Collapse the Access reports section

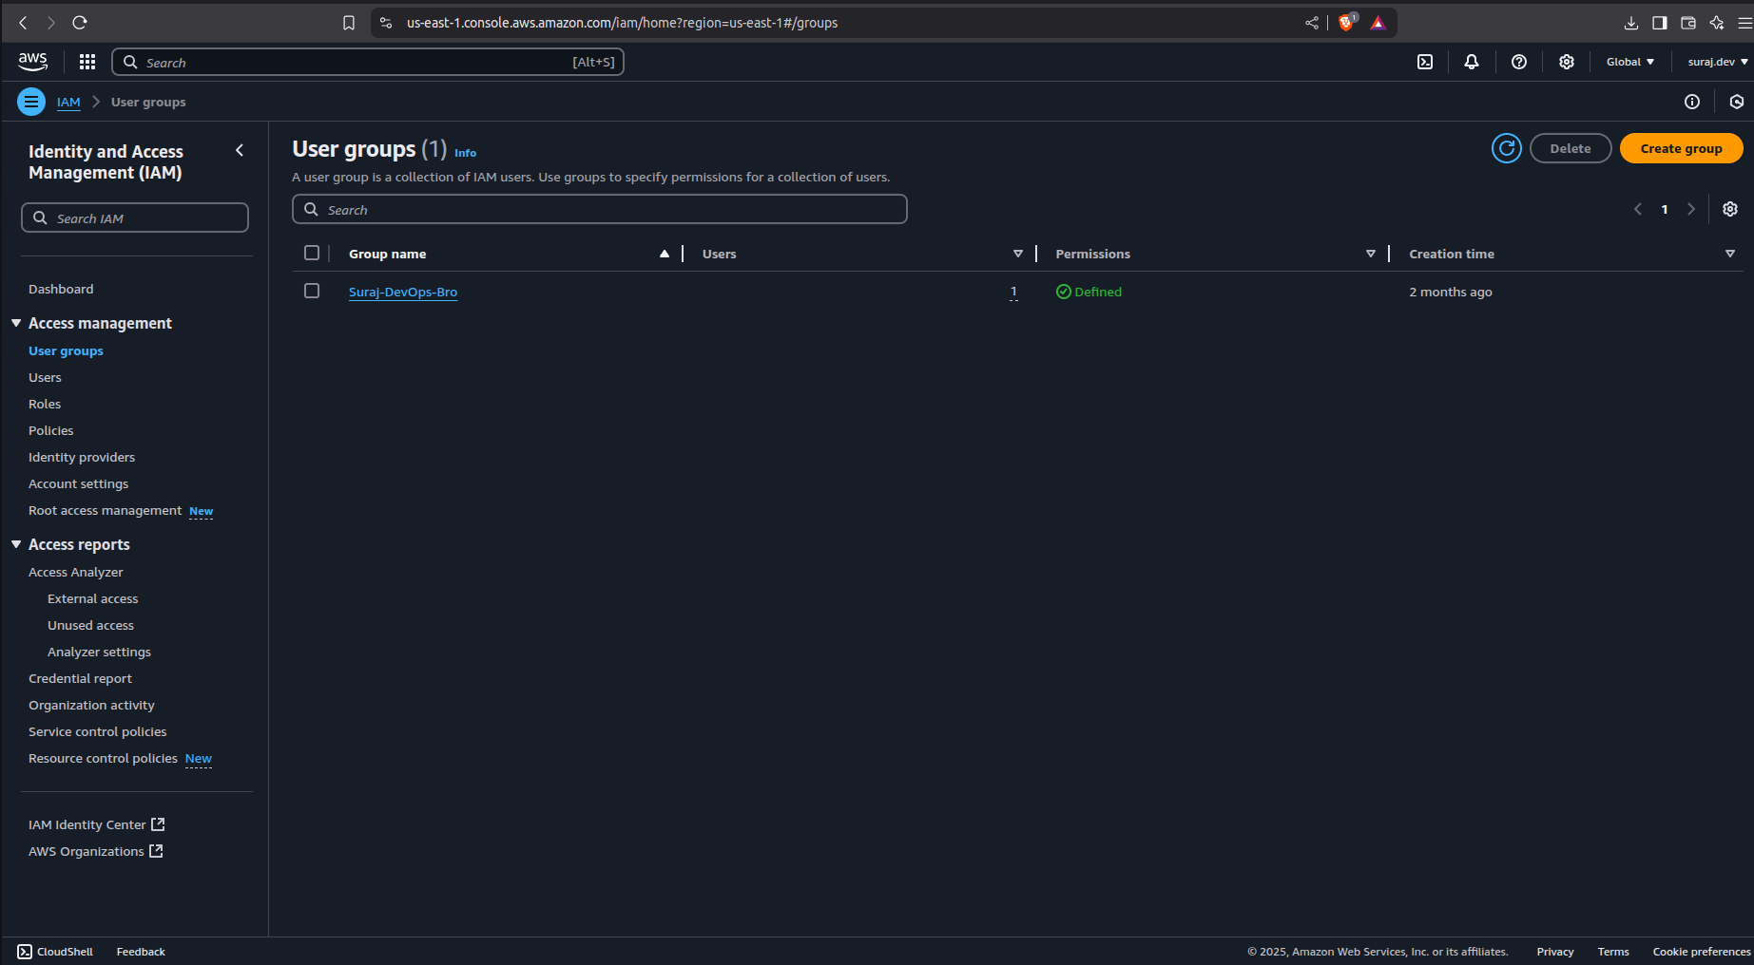16,544
